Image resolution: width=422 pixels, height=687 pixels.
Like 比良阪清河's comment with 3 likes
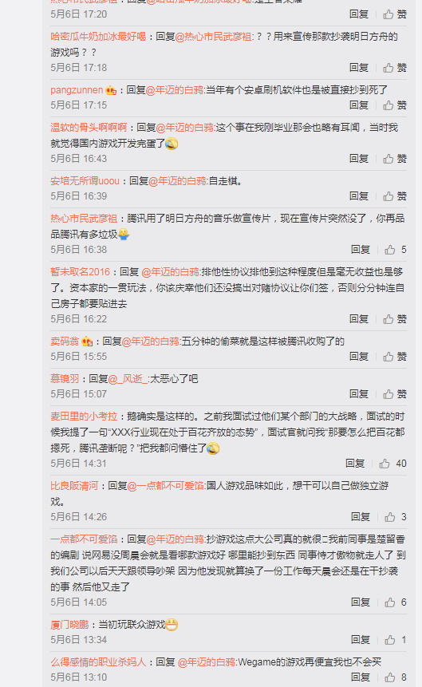396,516
